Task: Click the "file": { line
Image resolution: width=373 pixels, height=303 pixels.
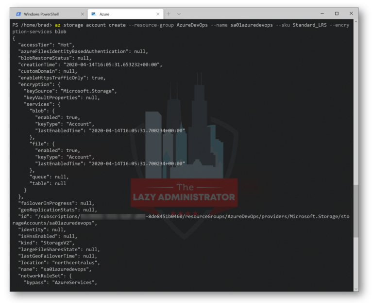Action: click(x=42, y=144)
